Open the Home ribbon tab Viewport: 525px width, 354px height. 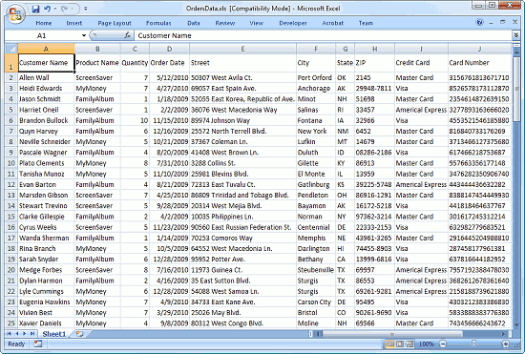tap(44, 23)
